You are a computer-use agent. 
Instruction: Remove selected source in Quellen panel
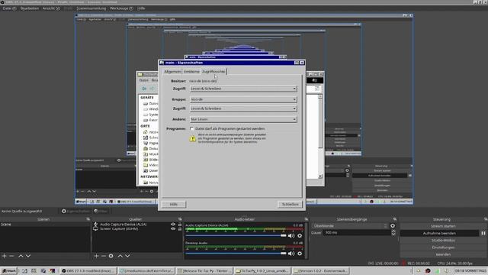coord(104,256)
